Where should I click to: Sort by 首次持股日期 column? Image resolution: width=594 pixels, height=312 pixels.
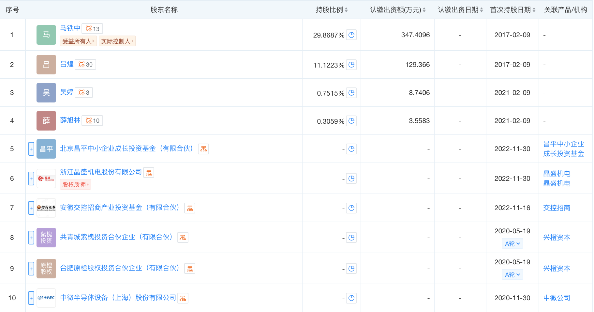[512, 10]
